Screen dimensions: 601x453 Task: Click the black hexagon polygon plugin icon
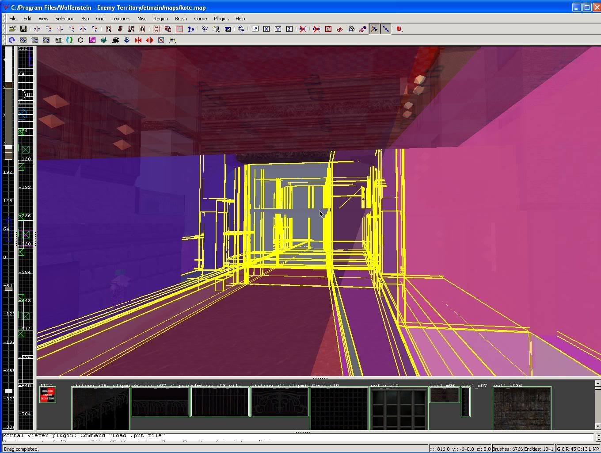coord(81,40)
